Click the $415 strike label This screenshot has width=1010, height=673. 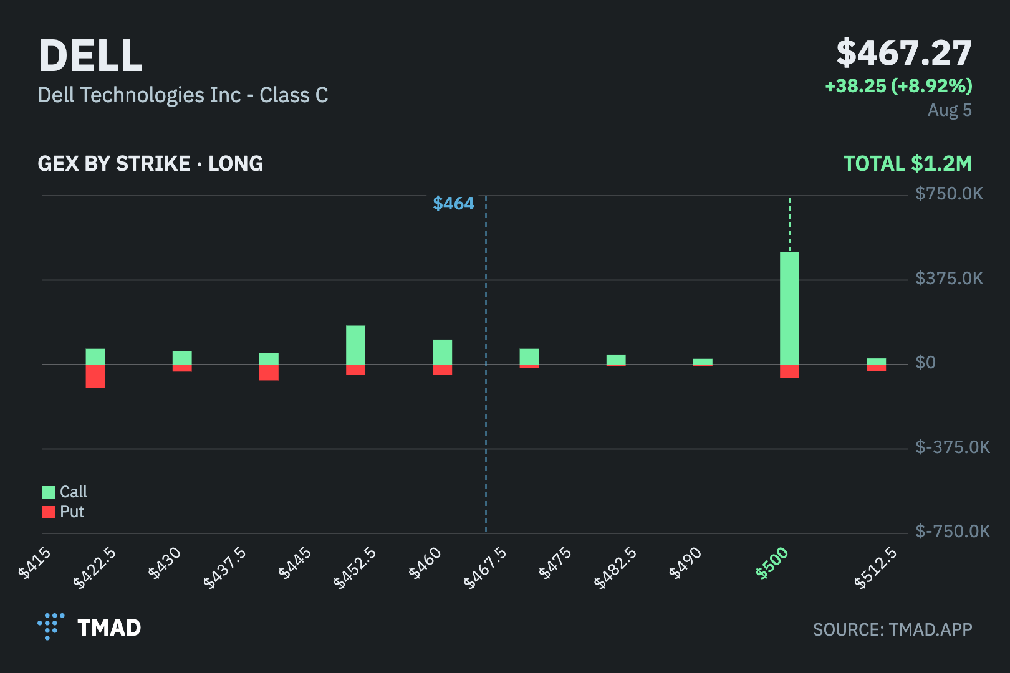(34, 563)
